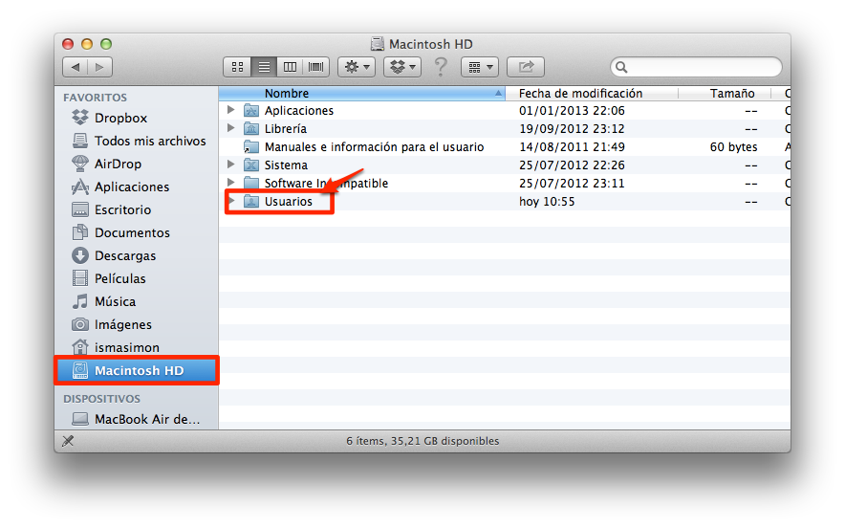The height and width of the screenshot is (528, 845).
Task: Click the Librería folder icon
Action: pyautogui.click(x=251, y=128)
